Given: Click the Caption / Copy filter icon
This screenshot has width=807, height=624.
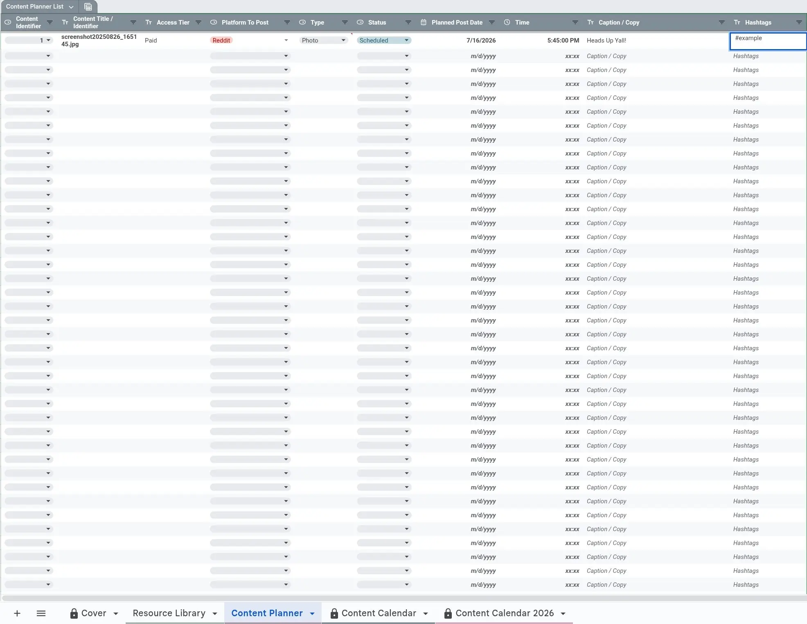Looking at the screenshot, I should coord(721,23).
